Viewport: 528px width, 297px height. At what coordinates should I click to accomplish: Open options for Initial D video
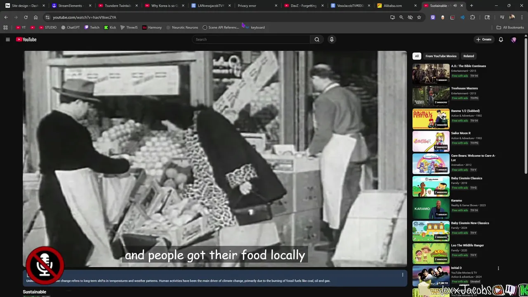tap(498, 268)
